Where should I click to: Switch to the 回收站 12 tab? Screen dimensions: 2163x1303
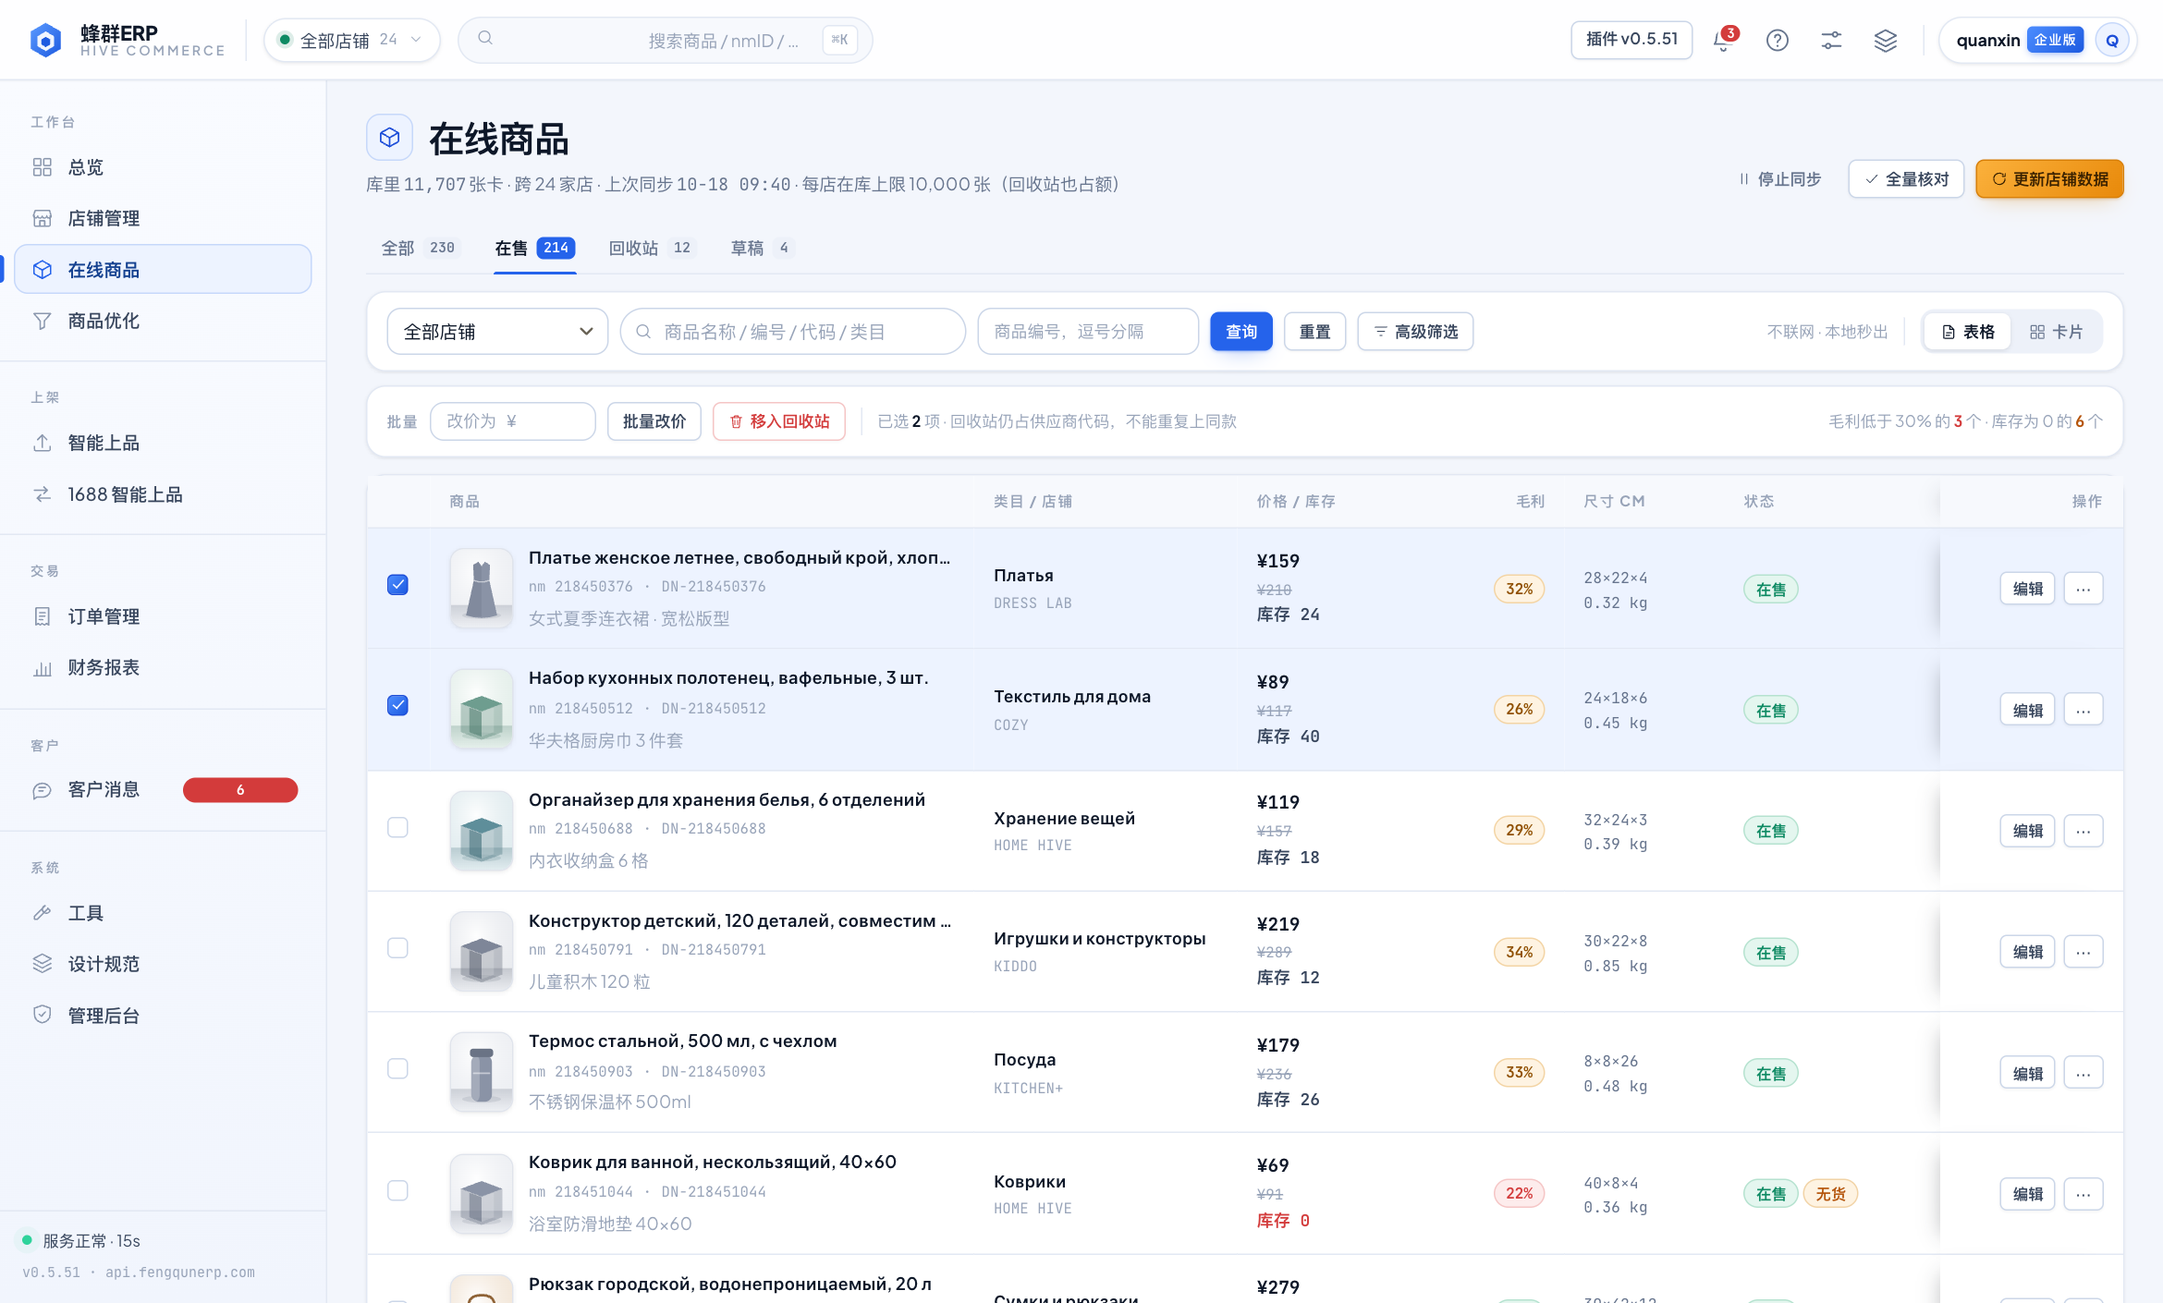click(650, 248)
